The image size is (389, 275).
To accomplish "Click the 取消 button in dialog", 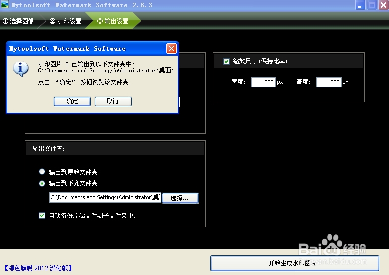I will [x=113, y=101].
